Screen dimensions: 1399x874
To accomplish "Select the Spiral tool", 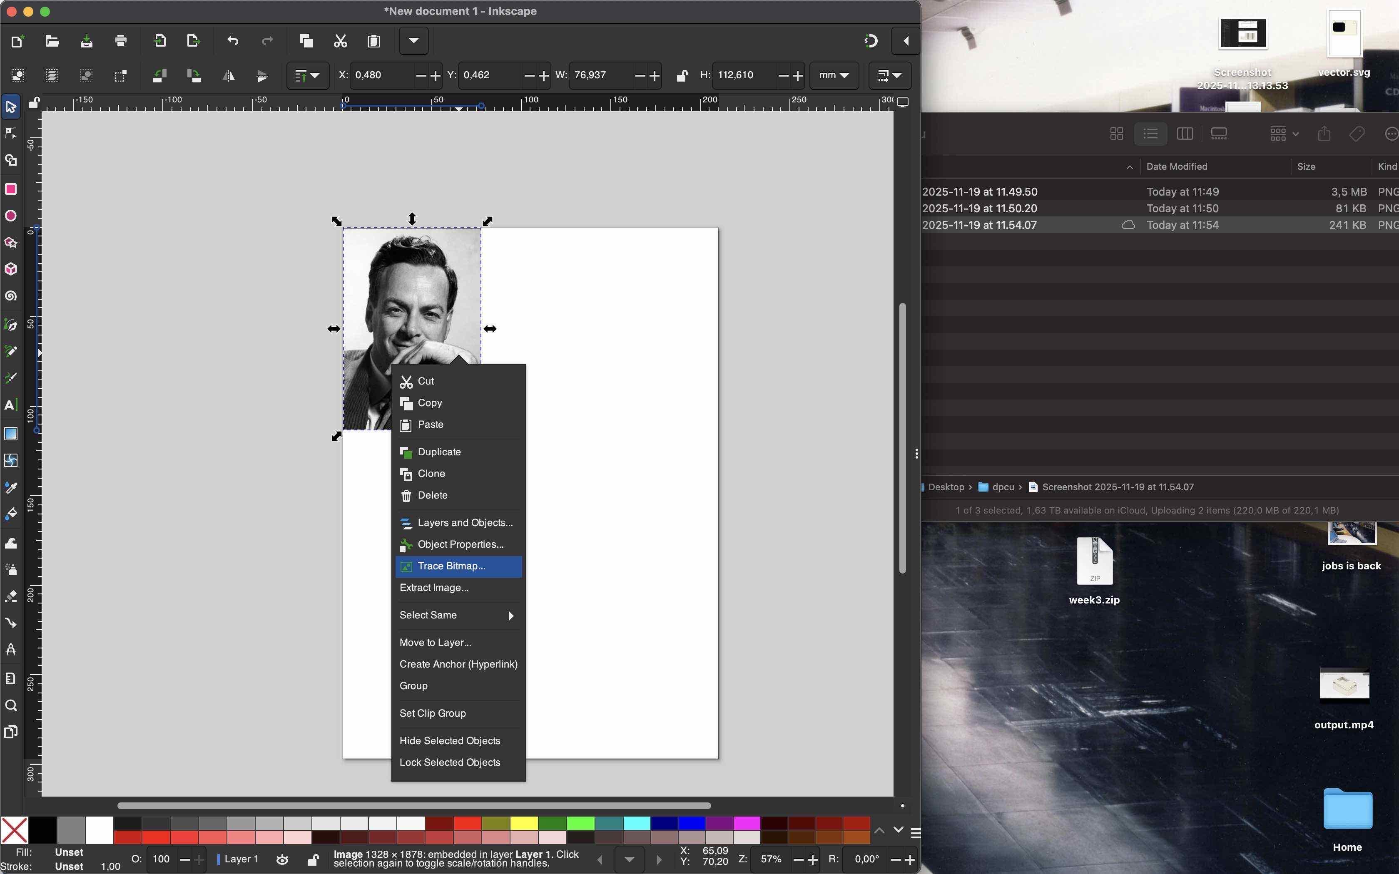I will pyautogui.click(x=10, y=296).
